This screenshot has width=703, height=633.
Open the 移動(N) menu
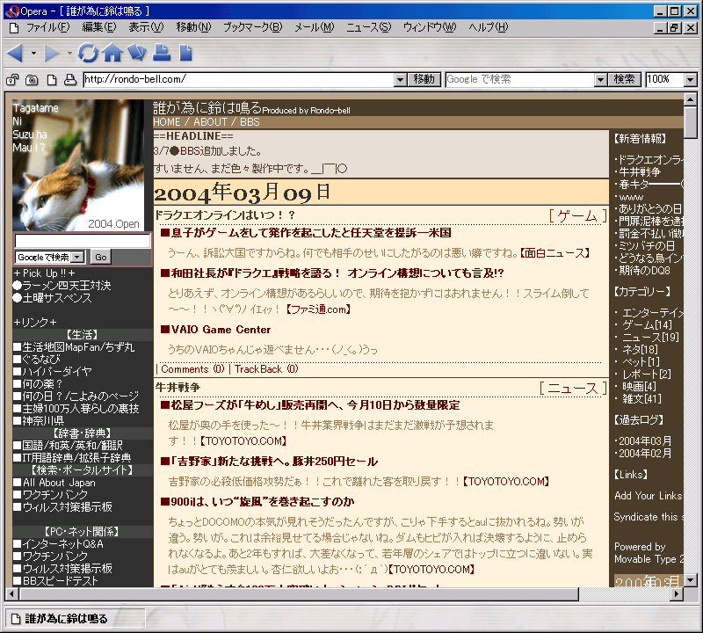(193, 27)
